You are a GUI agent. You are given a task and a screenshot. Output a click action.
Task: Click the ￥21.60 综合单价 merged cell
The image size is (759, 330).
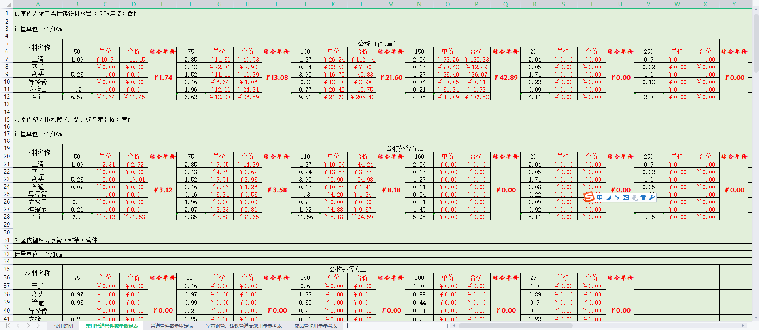click(x=391, y=77)
